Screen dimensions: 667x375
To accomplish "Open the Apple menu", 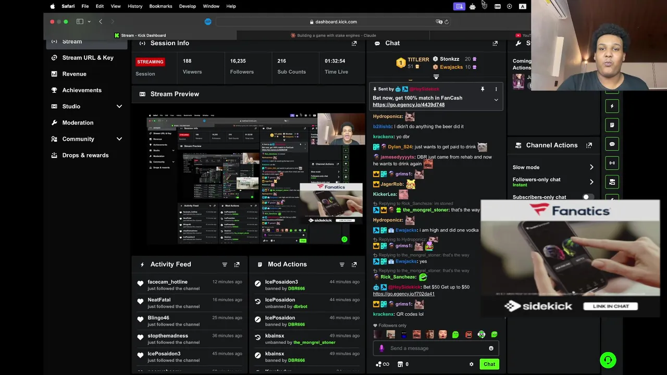I will [x=53, y=6].
